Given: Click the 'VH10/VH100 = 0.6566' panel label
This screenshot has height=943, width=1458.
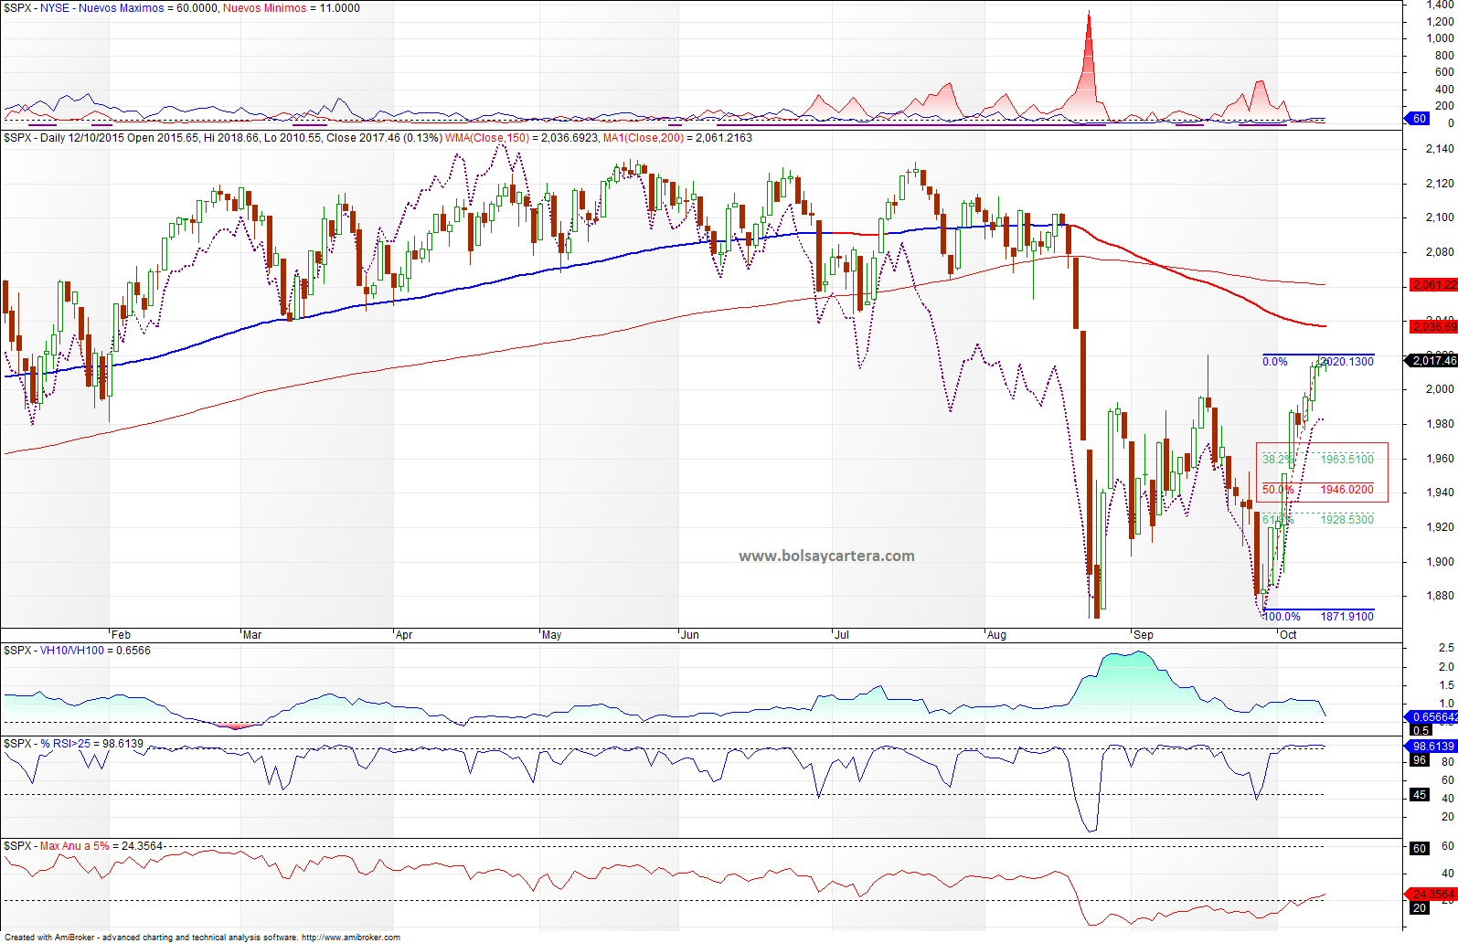Looking at the screenshot, I should (96, 651).
